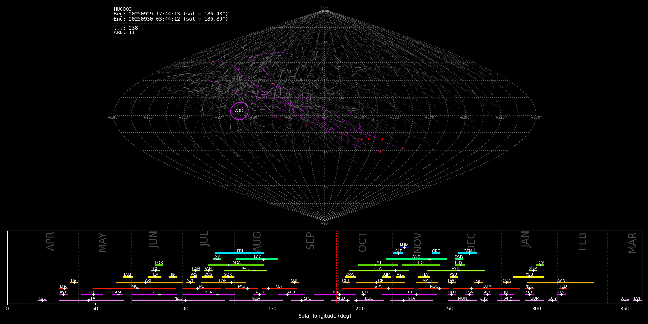
Task: Click the APR month label
Action: pos(50,241)
